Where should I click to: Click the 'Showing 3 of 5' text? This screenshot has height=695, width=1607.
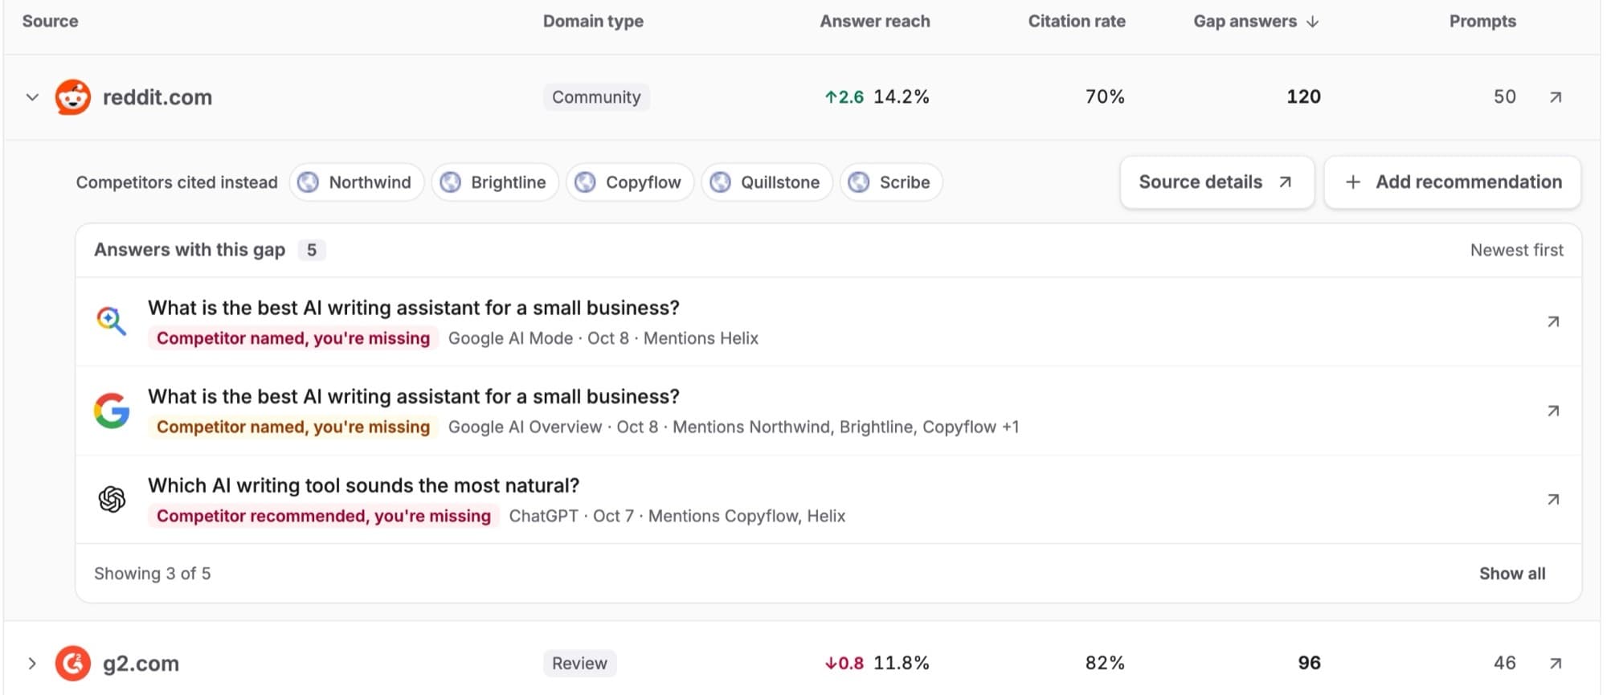click(152, 574)
